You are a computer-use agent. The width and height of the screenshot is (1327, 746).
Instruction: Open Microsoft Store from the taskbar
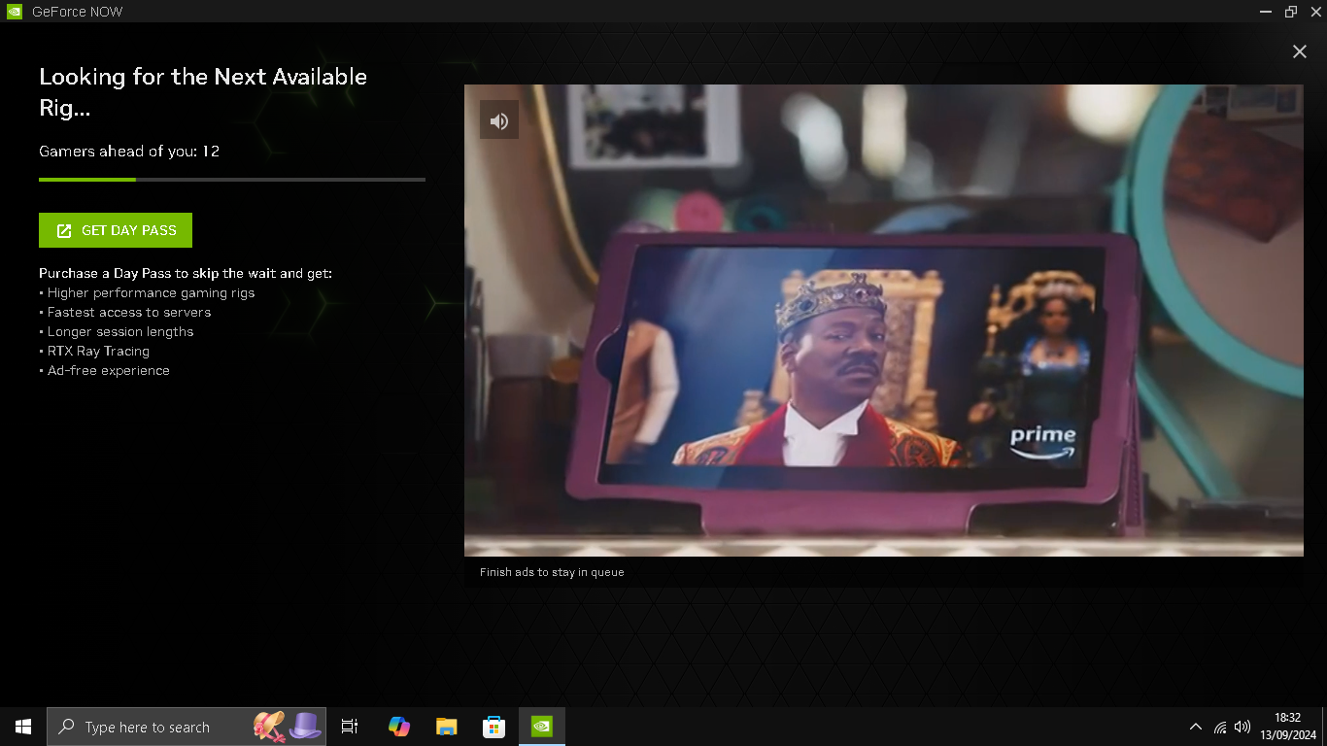(494, 727)
